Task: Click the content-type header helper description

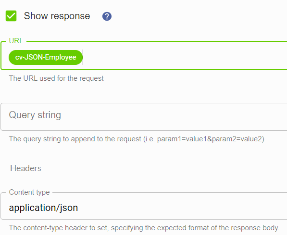Action: (x=144, y=228)
